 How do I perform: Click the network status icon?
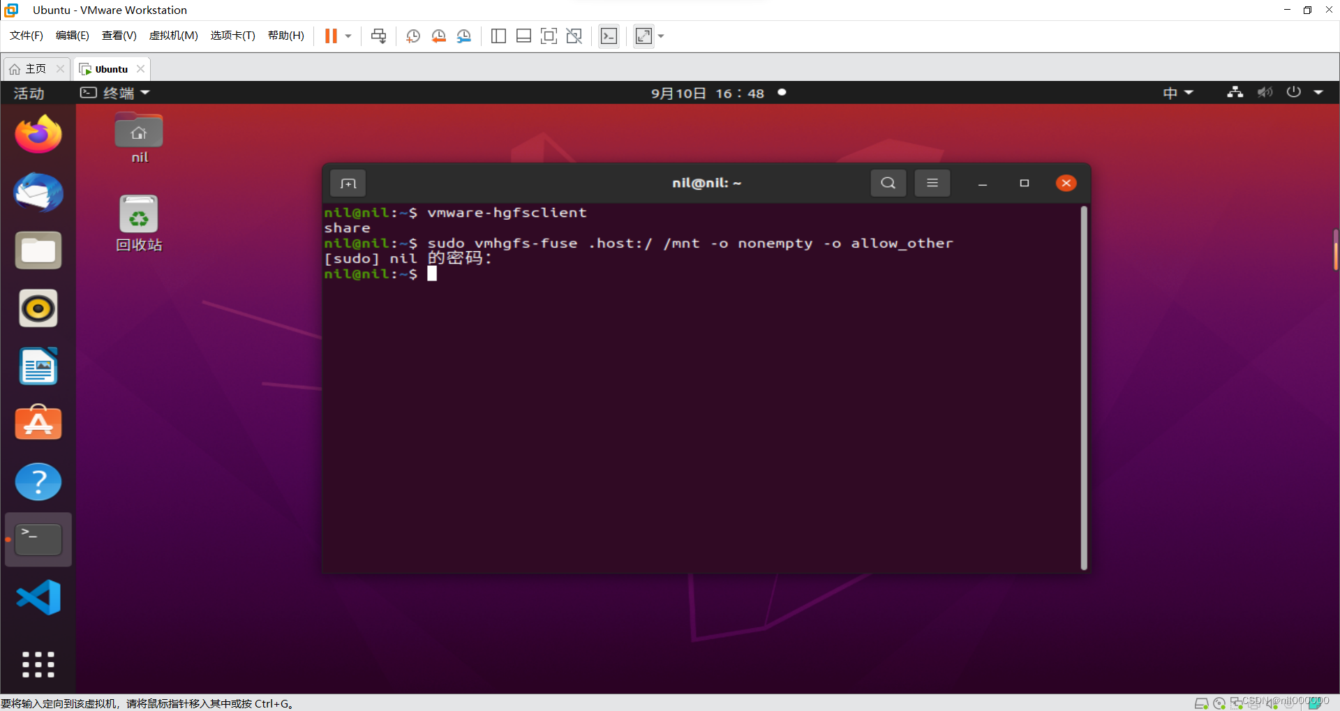[x=1235, y=92]
